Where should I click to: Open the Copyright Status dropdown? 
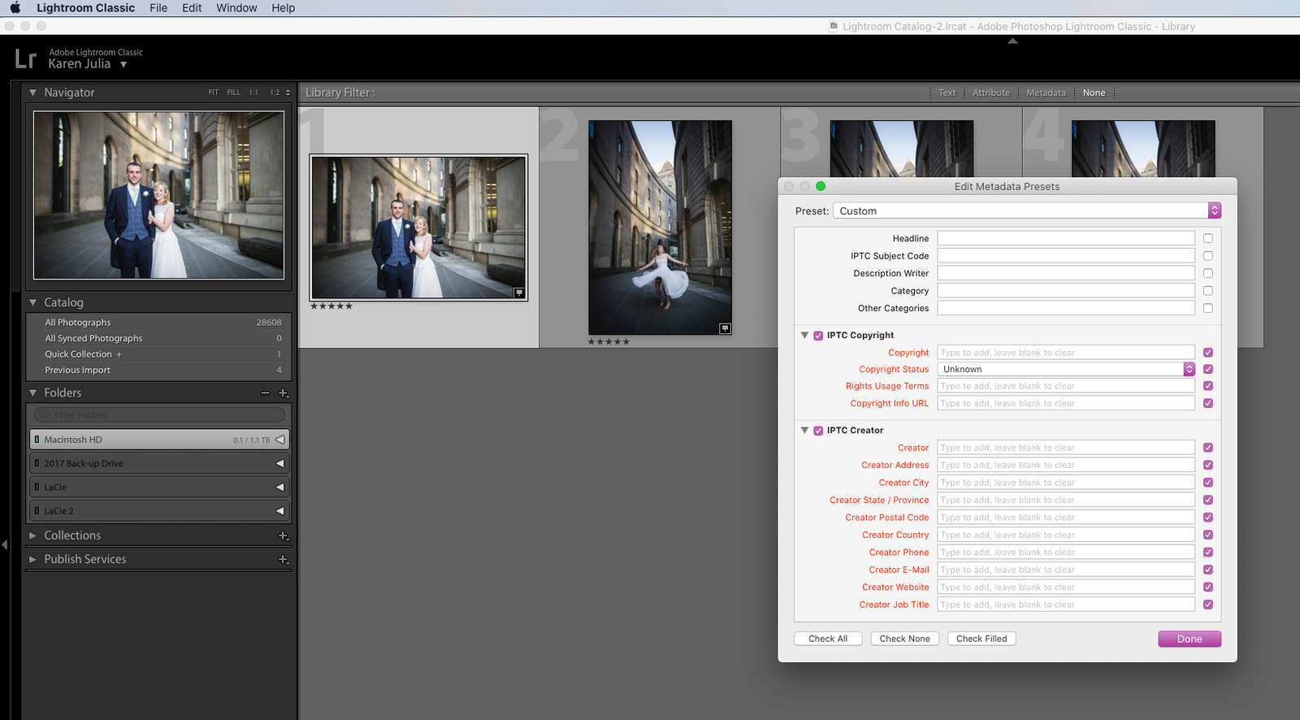coord(1066,369)
